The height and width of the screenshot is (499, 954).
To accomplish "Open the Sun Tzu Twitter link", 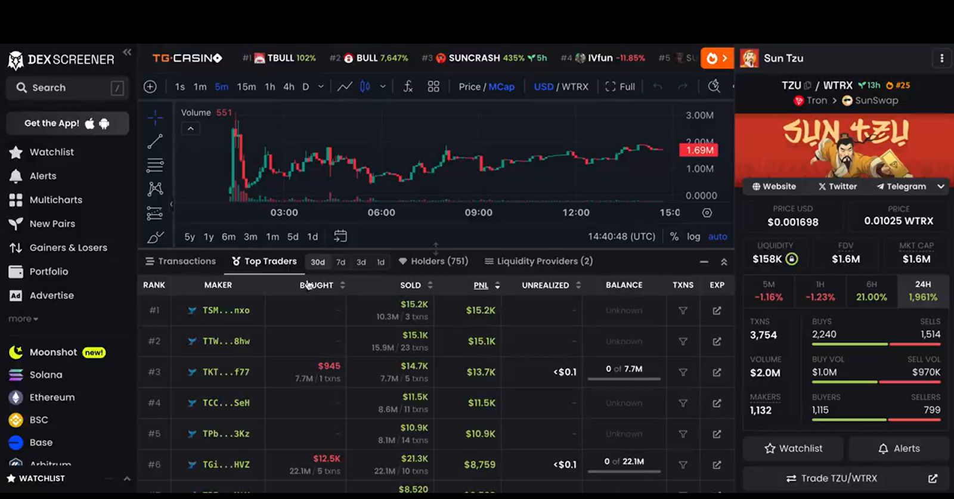I will click(x=837, y=186).
